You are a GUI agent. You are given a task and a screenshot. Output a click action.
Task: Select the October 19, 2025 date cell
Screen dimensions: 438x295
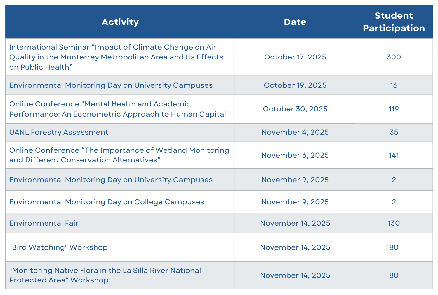point(295,85)
